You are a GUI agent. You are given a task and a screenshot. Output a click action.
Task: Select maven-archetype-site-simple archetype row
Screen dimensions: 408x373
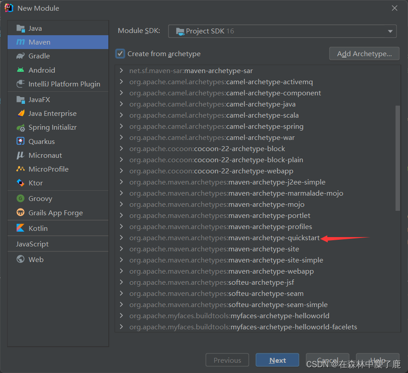coord(258,260)
